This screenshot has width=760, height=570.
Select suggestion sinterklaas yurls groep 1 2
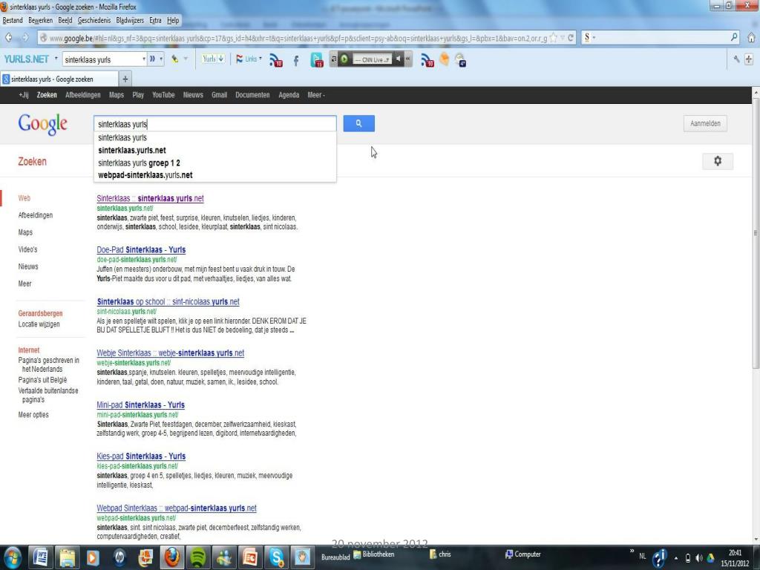[214, 163]
